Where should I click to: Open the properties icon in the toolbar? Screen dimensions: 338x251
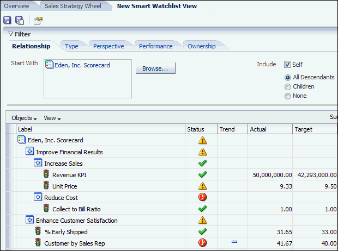(38, 21)
